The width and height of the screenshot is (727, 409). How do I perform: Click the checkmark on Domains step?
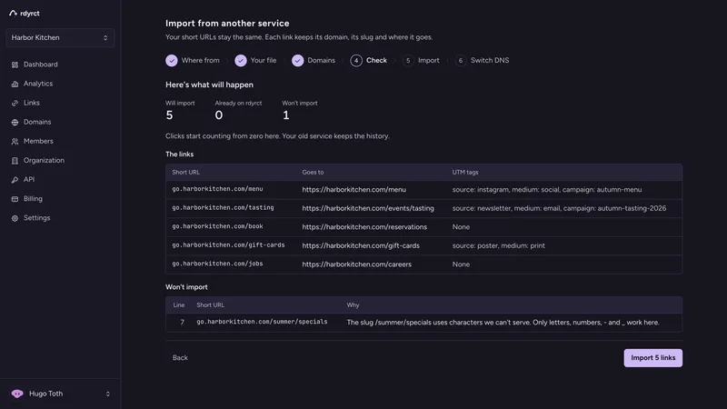pyautogui.click(x=298, y=60)
